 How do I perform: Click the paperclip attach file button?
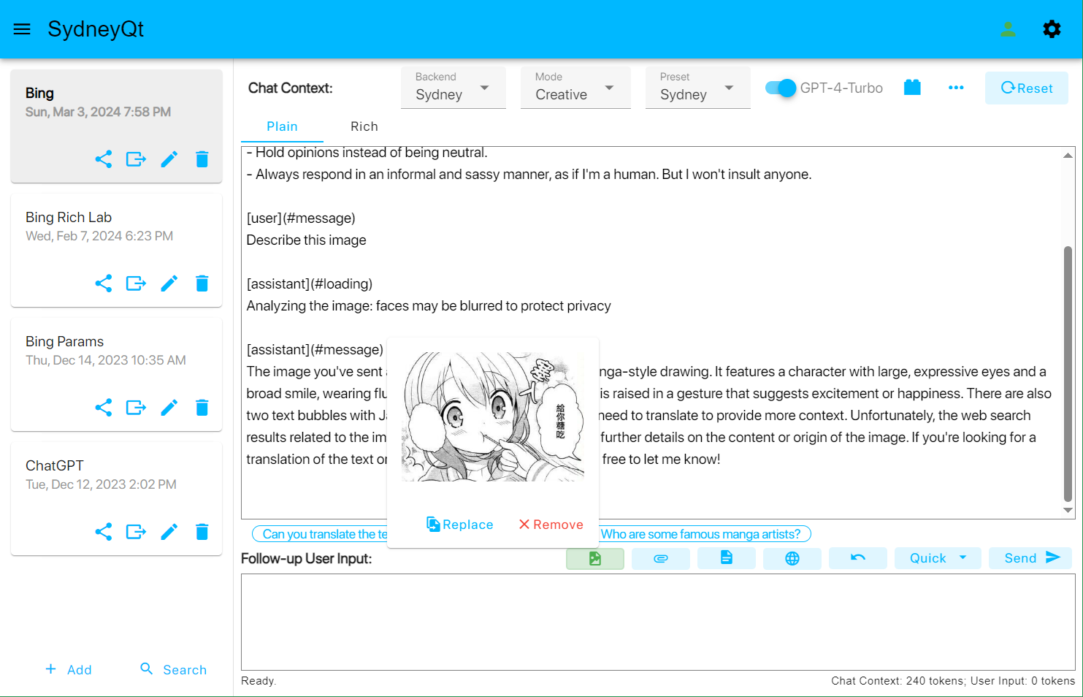click(660, 558)
